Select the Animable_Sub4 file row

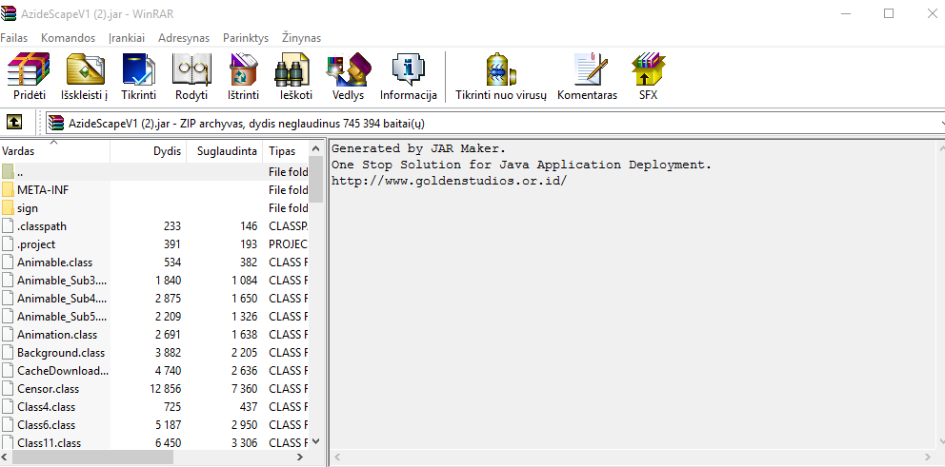154,299
